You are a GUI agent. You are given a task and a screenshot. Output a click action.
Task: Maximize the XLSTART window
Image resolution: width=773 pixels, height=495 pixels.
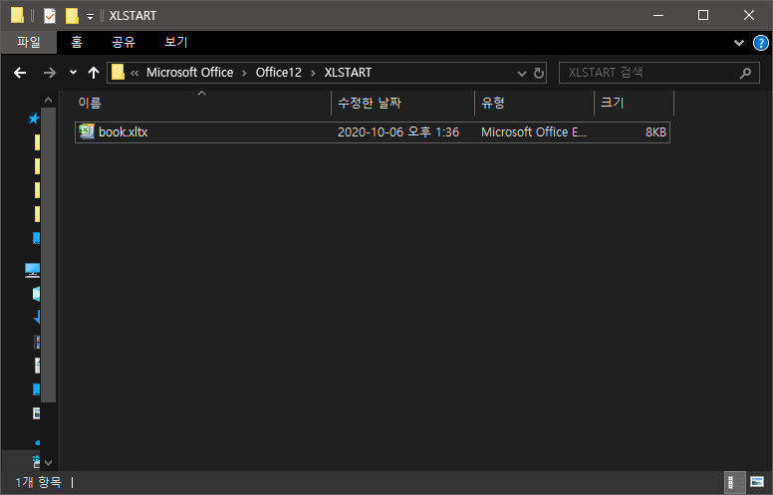pyautogui.click(x=703, y=15)
